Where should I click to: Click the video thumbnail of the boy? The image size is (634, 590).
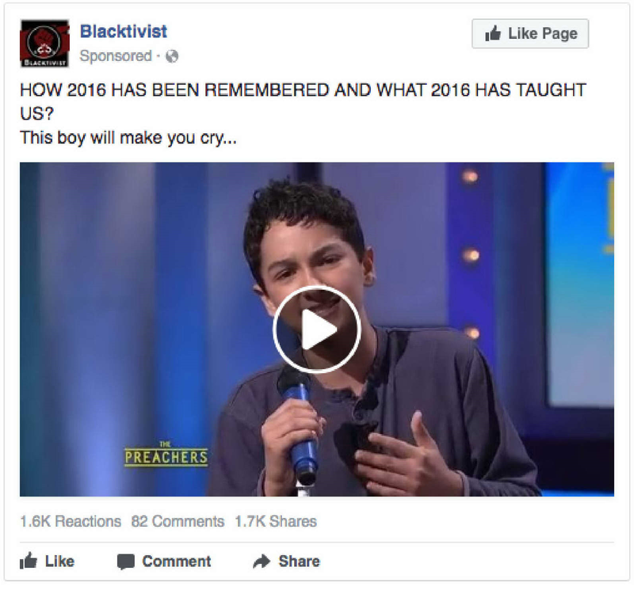[316, 329]
